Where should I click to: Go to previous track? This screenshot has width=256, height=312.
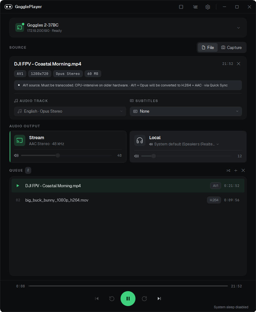coord(97,299)
